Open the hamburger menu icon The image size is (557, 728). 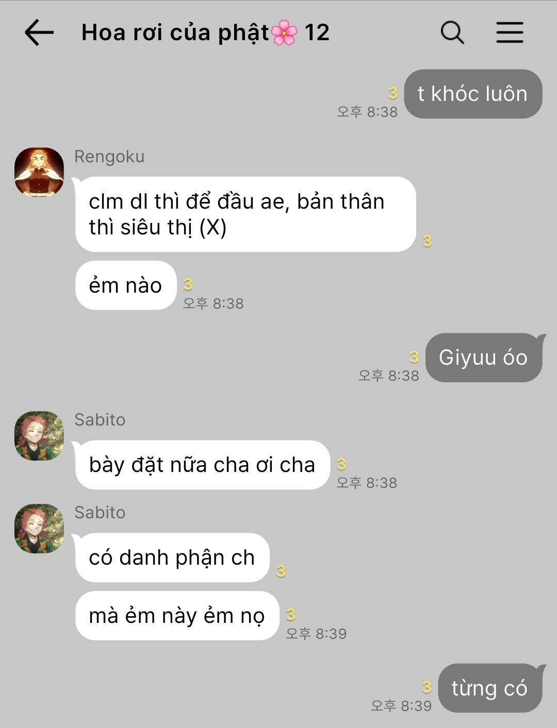pyautogui.click(x=510, y=32)
